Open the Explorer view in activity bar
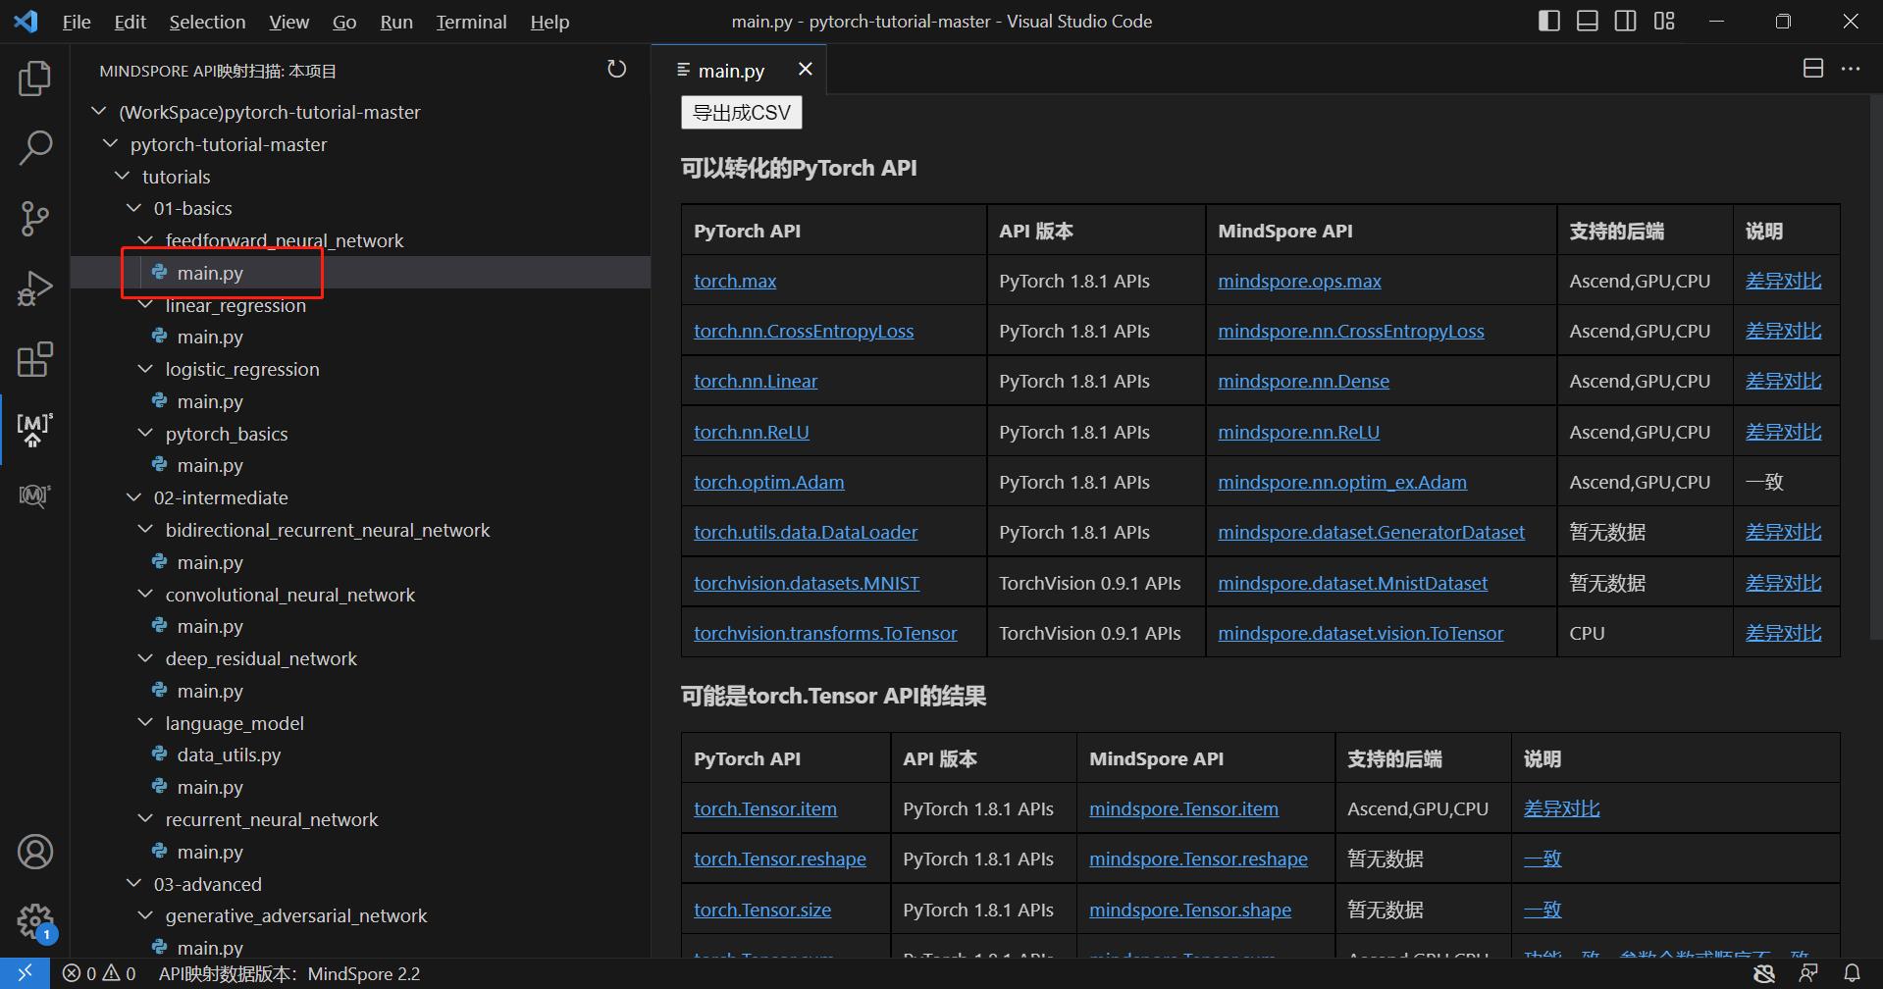Viewport: 1883px width, 989px height. click(x=35, y=78)
